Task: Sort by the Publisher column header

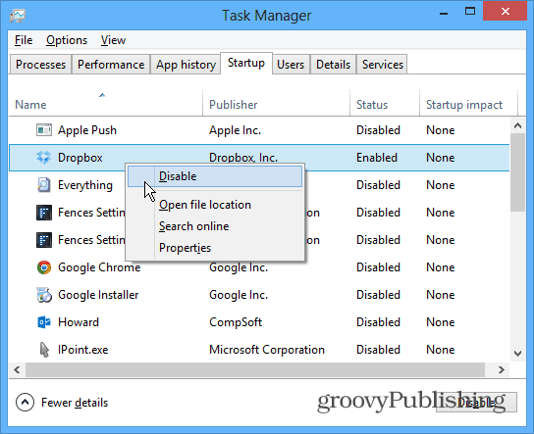Action: click(x=277, y=103)
